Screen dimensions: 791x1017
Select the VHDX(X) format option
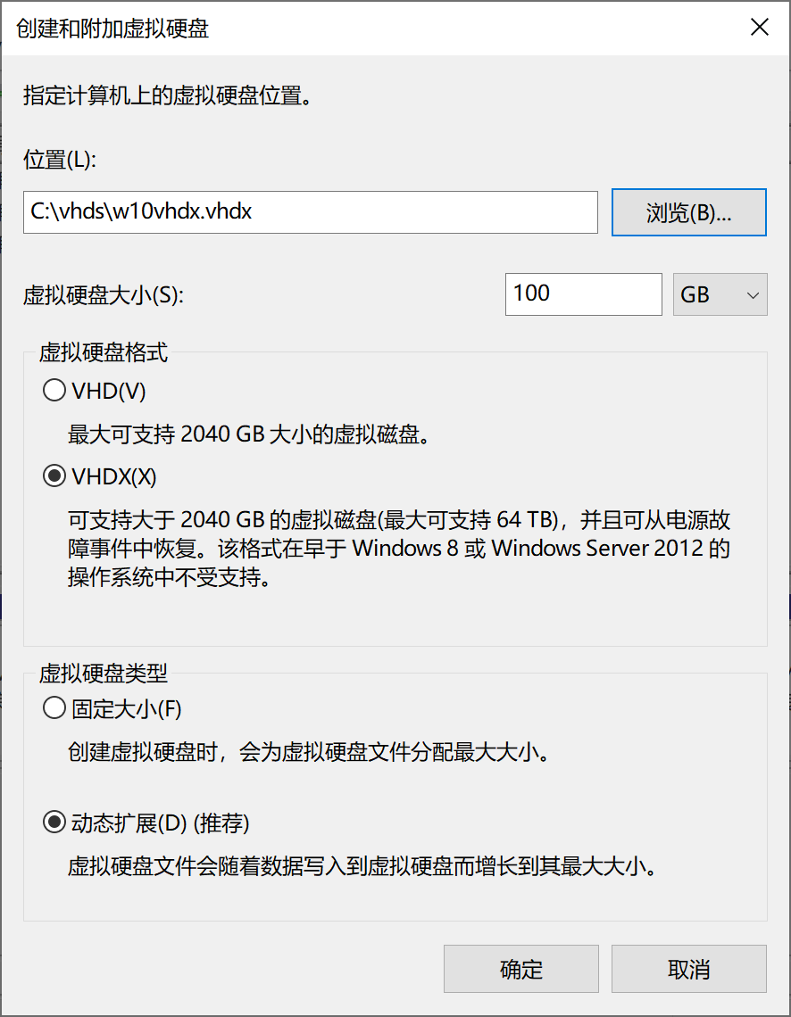54,475
